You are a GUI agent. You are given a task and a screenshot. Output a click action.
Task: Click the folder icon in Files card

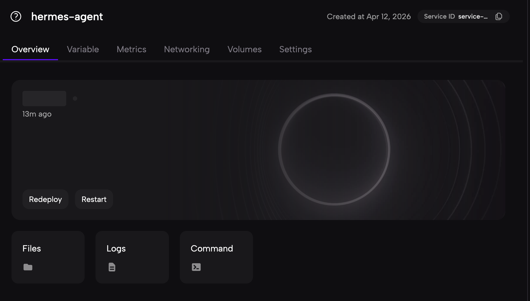pos(28,267)
